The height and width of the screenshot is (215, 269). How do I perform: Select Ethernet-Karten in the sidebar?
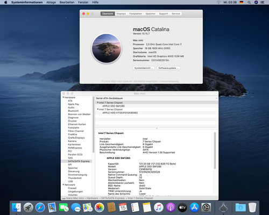[x=77, y=124]
